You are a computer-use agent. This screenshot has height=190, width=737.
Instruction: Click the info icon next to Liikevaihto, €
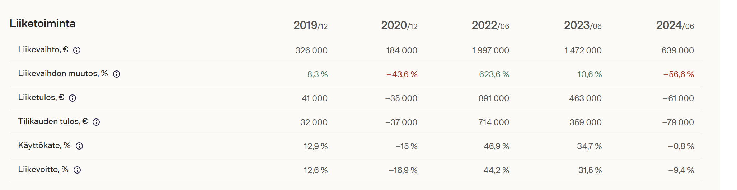coord(77,50)
